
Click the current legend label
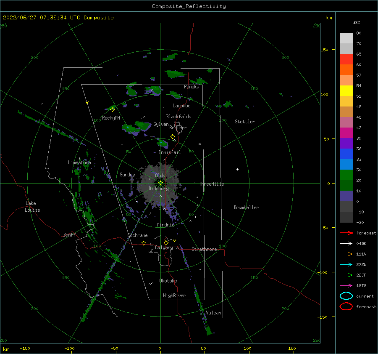pyautogui.click(x=365, y=296)
